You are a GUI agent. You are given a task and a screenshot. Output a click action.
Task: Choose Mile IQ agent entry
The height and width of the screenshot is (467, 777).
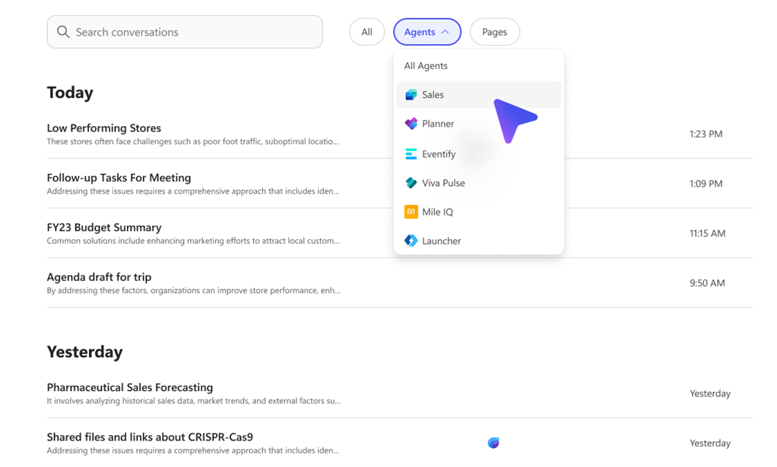point(479,212)
